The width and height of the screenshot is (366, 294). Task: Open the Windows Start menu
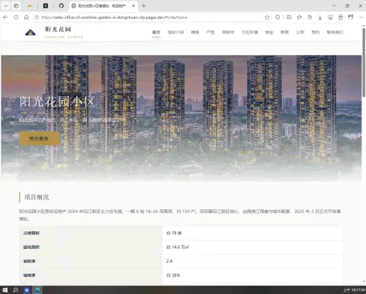pyautogui.click(x=5, y=289)
